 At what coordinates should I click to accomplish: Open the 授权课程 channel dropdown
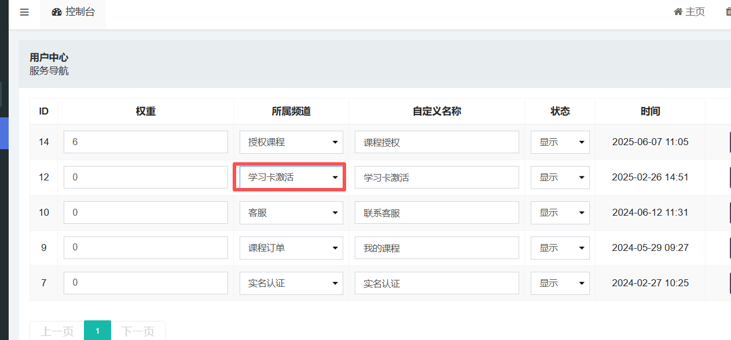(x=291, y=142)
